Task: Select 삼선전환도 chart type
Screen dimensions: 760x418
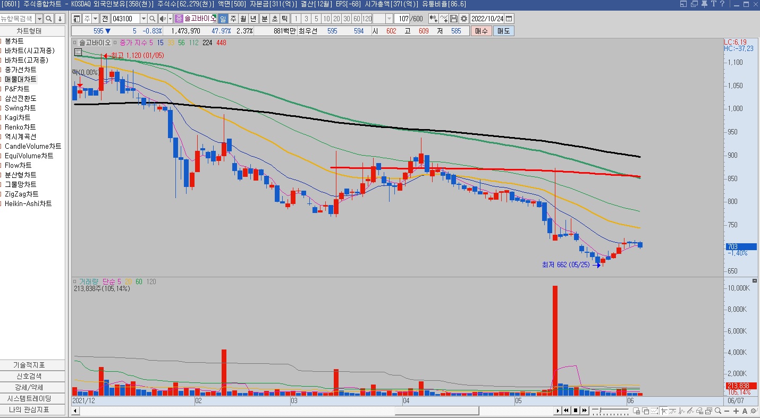Action: 21,98
